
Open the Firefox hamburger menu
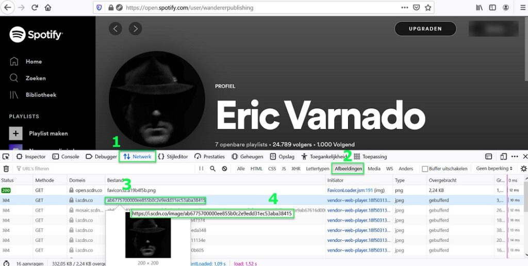(522, 7)
